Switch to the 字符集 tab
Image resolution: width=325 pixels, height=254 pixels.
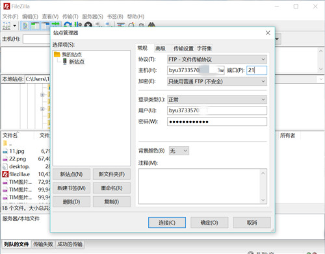point(204,48)
